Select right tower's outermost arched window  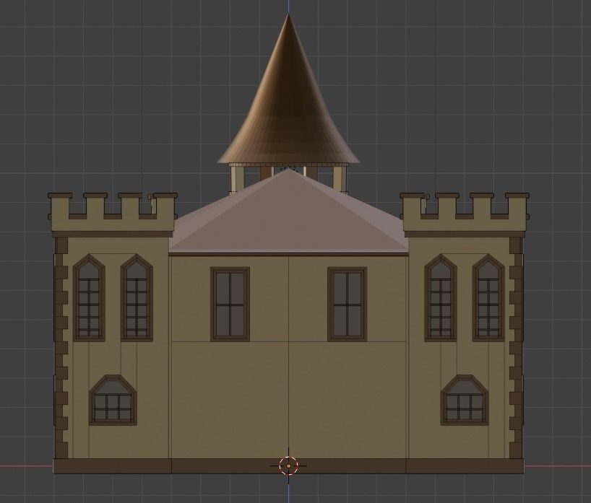(x=488, y=298)
